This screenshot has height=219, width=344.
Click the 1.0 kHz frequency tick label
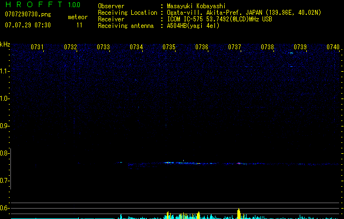[4, 99]
